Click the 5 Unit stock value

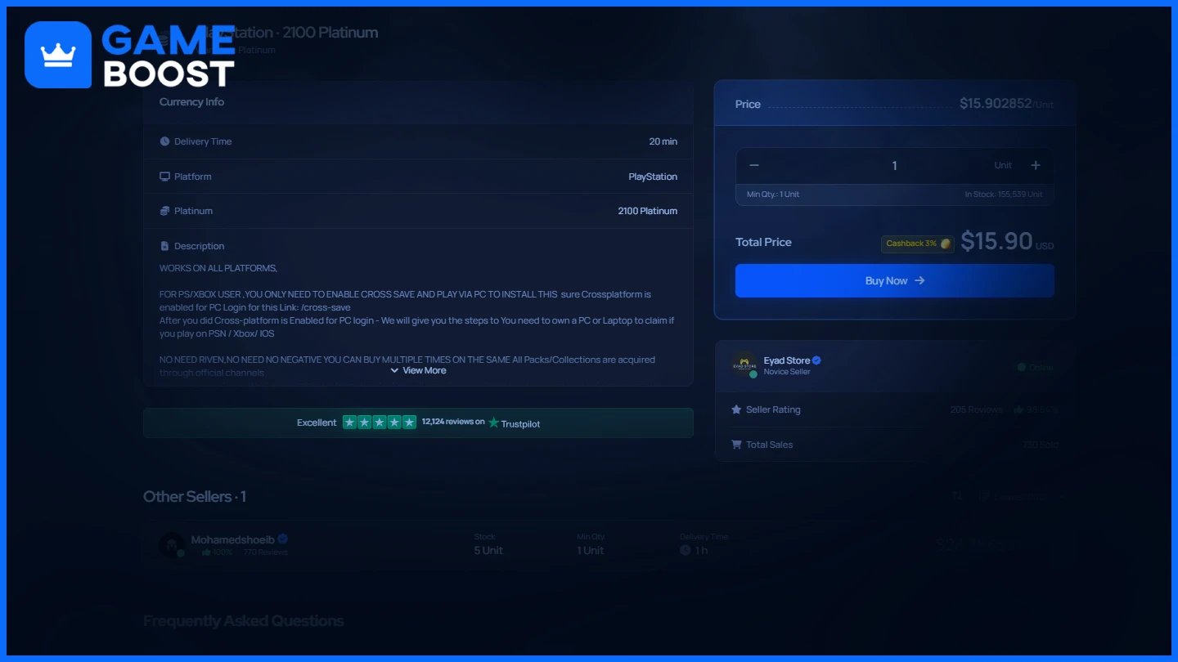point(488,550)
